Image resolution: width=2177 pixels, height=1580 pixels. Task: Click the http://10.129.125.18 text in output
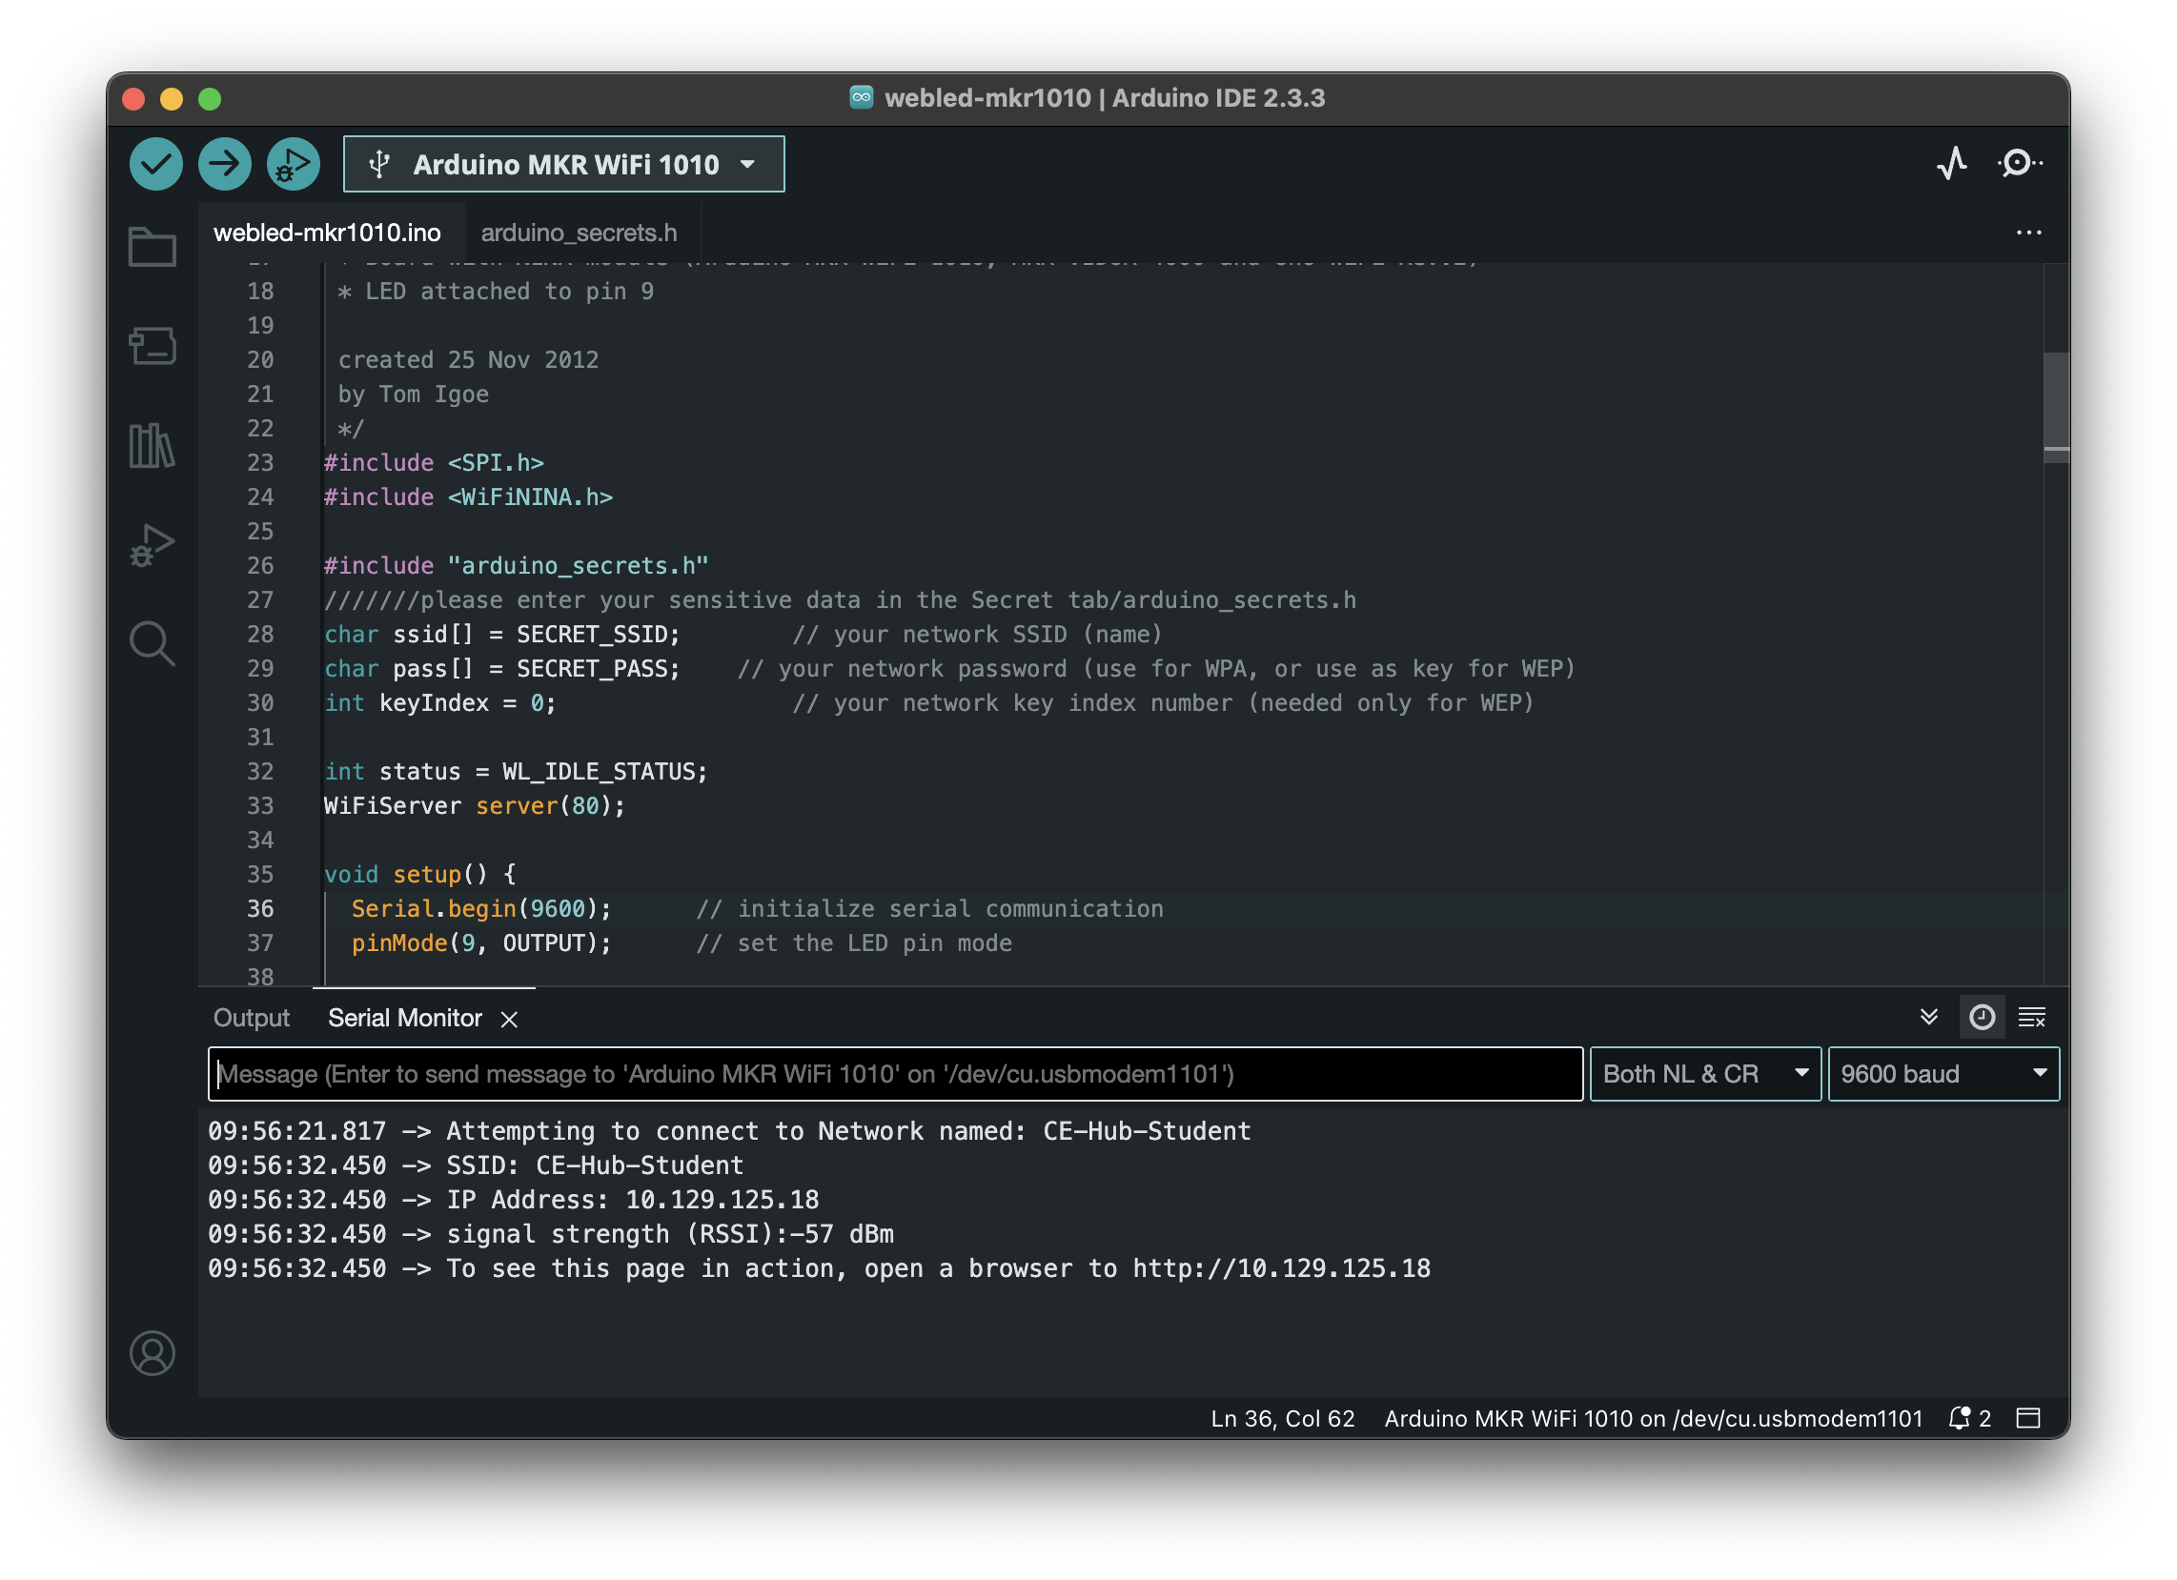coord(1281,1269)
